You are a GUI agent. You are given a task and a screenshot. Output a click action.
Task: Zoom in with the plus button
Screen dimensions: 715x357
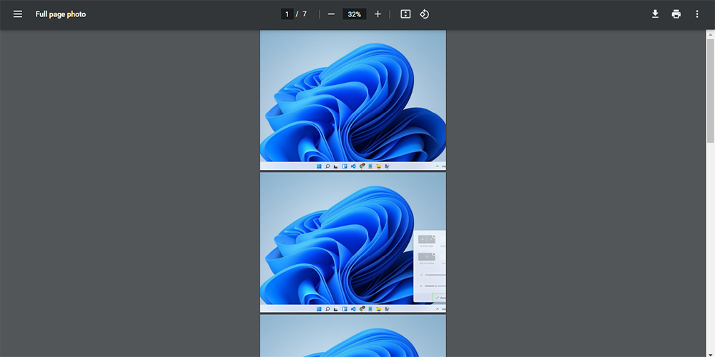tap(378, 14)
